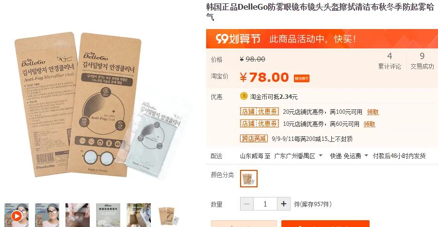Viewport: 438px width, 227px height.
Task: Select the kraft package color option
Action: click(x=249, y=179)
